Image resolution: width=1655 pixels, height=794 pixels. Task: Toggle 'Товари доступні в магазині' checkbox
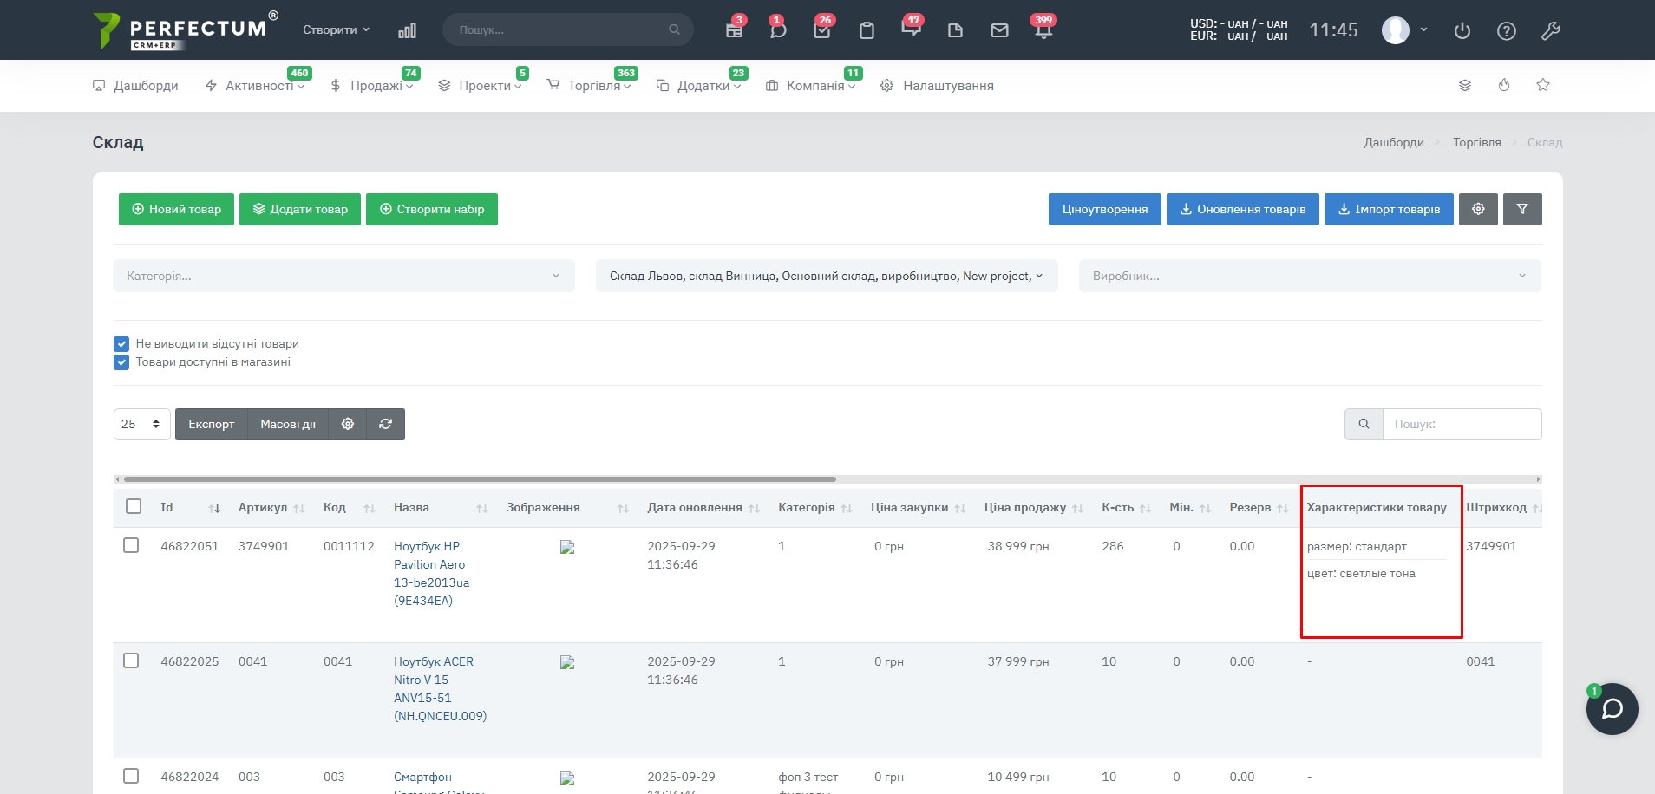click(121, 362)
